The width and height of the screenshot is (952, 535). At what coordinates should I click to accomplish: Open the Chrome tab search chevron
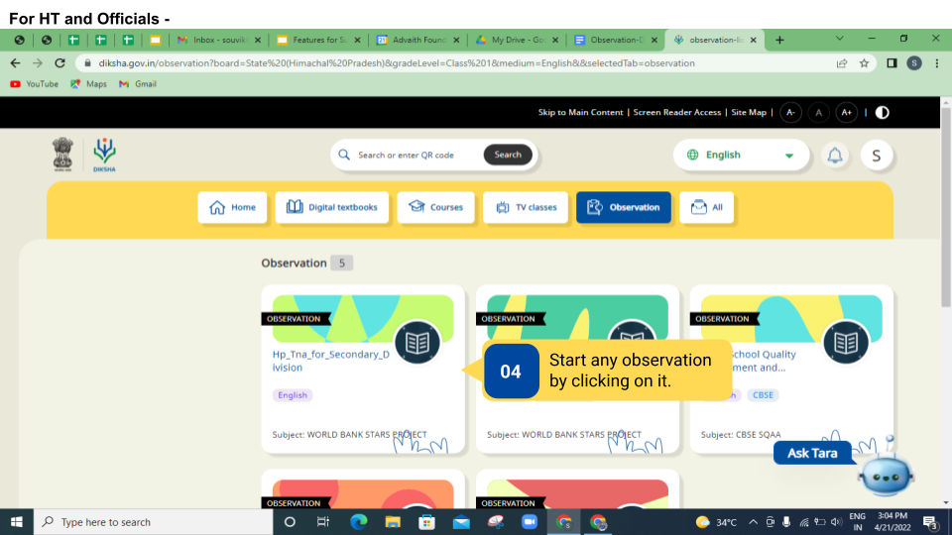(840, 40)
